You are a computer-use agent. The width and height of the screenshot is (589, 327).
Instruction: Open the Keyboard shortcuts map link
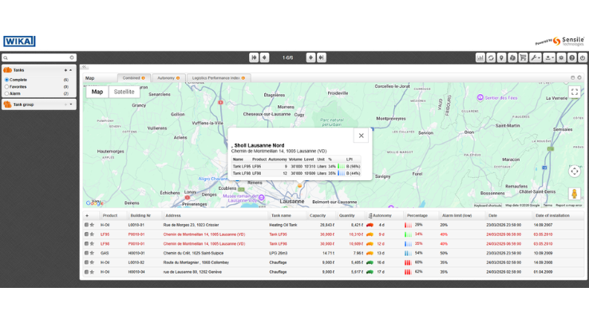488,205
